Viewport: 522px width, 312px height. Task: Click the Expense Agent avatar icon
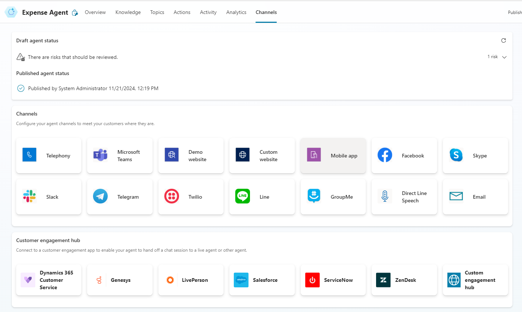(x=11, y=12)
